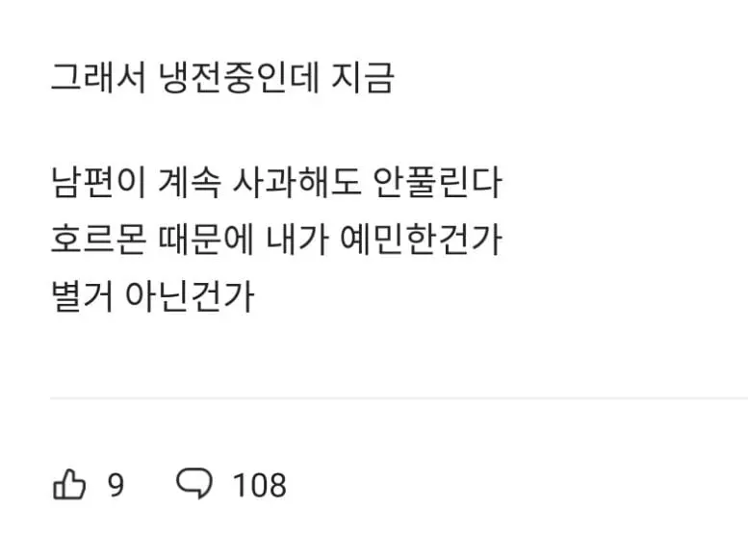
Task: Click the last line starting with '별거'
Action: [152, 296]
